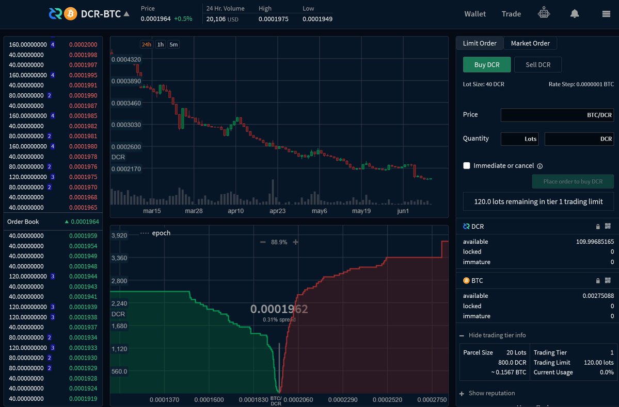619x407 pixels.
Task: Select sell order at 0.0001991
Action: click(53, 86)
